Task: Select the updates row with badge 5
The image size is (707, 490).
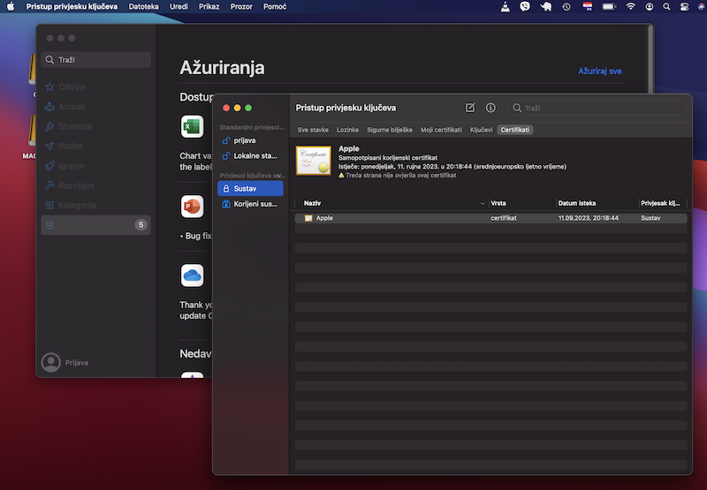Action: [x=95, y=225]
